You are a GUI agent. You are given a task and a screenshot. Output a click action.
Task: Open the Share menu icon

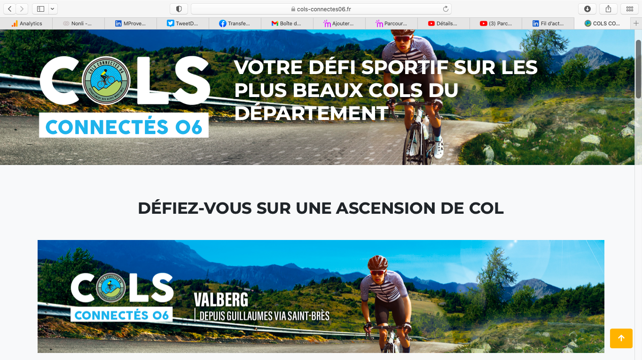tap(609, 9)
